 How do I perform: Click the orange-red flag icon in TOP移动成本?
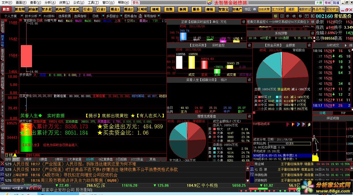click(293, 125)
